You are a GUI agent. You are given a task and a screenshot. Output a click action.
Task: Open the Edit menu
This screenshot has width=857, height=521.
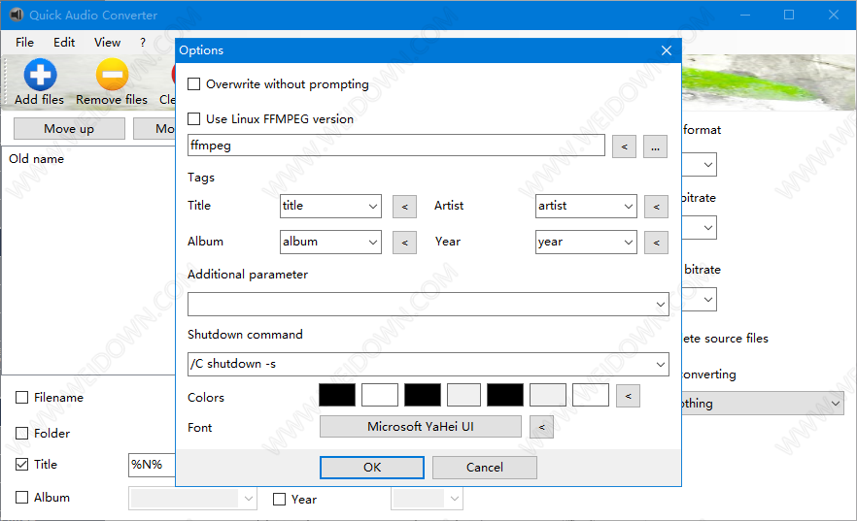(64, 43)
